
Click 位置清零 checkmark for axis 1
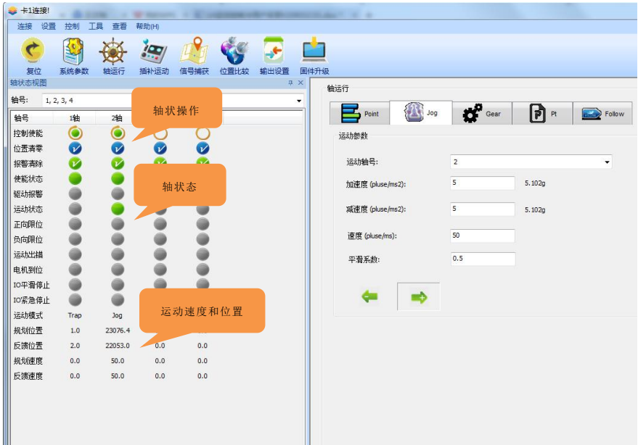click(x=75, y=149)
